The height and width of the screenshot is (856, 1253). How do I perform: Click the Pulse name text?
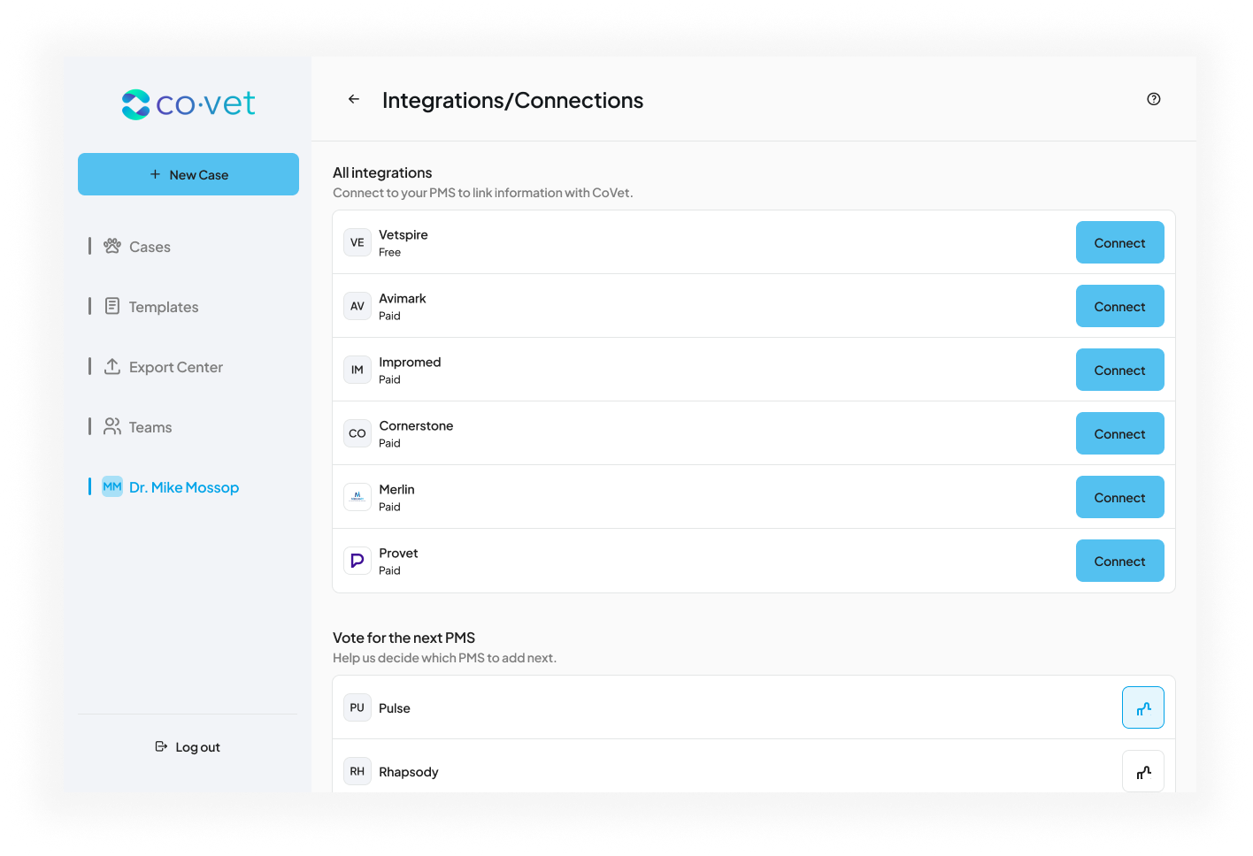[395, 708]
